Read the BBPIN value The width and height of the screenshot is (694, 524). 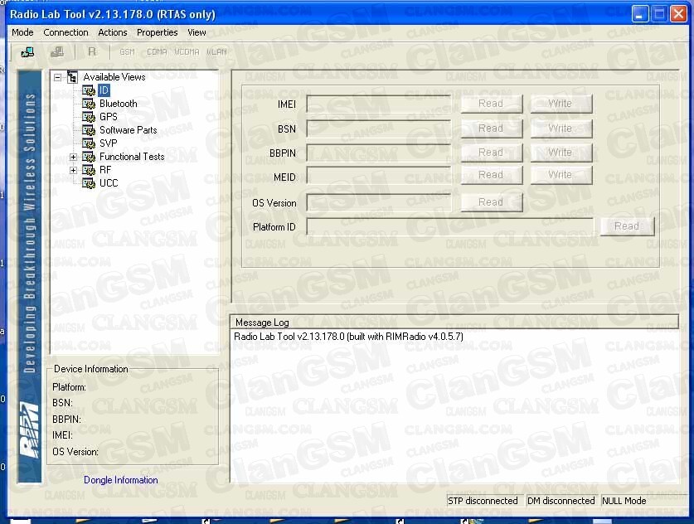[x=492, y=153]
